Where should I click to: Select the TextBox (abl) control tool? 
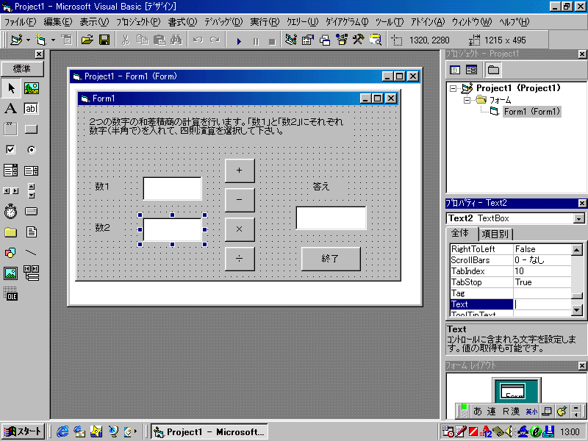click(x=32, y=109)
